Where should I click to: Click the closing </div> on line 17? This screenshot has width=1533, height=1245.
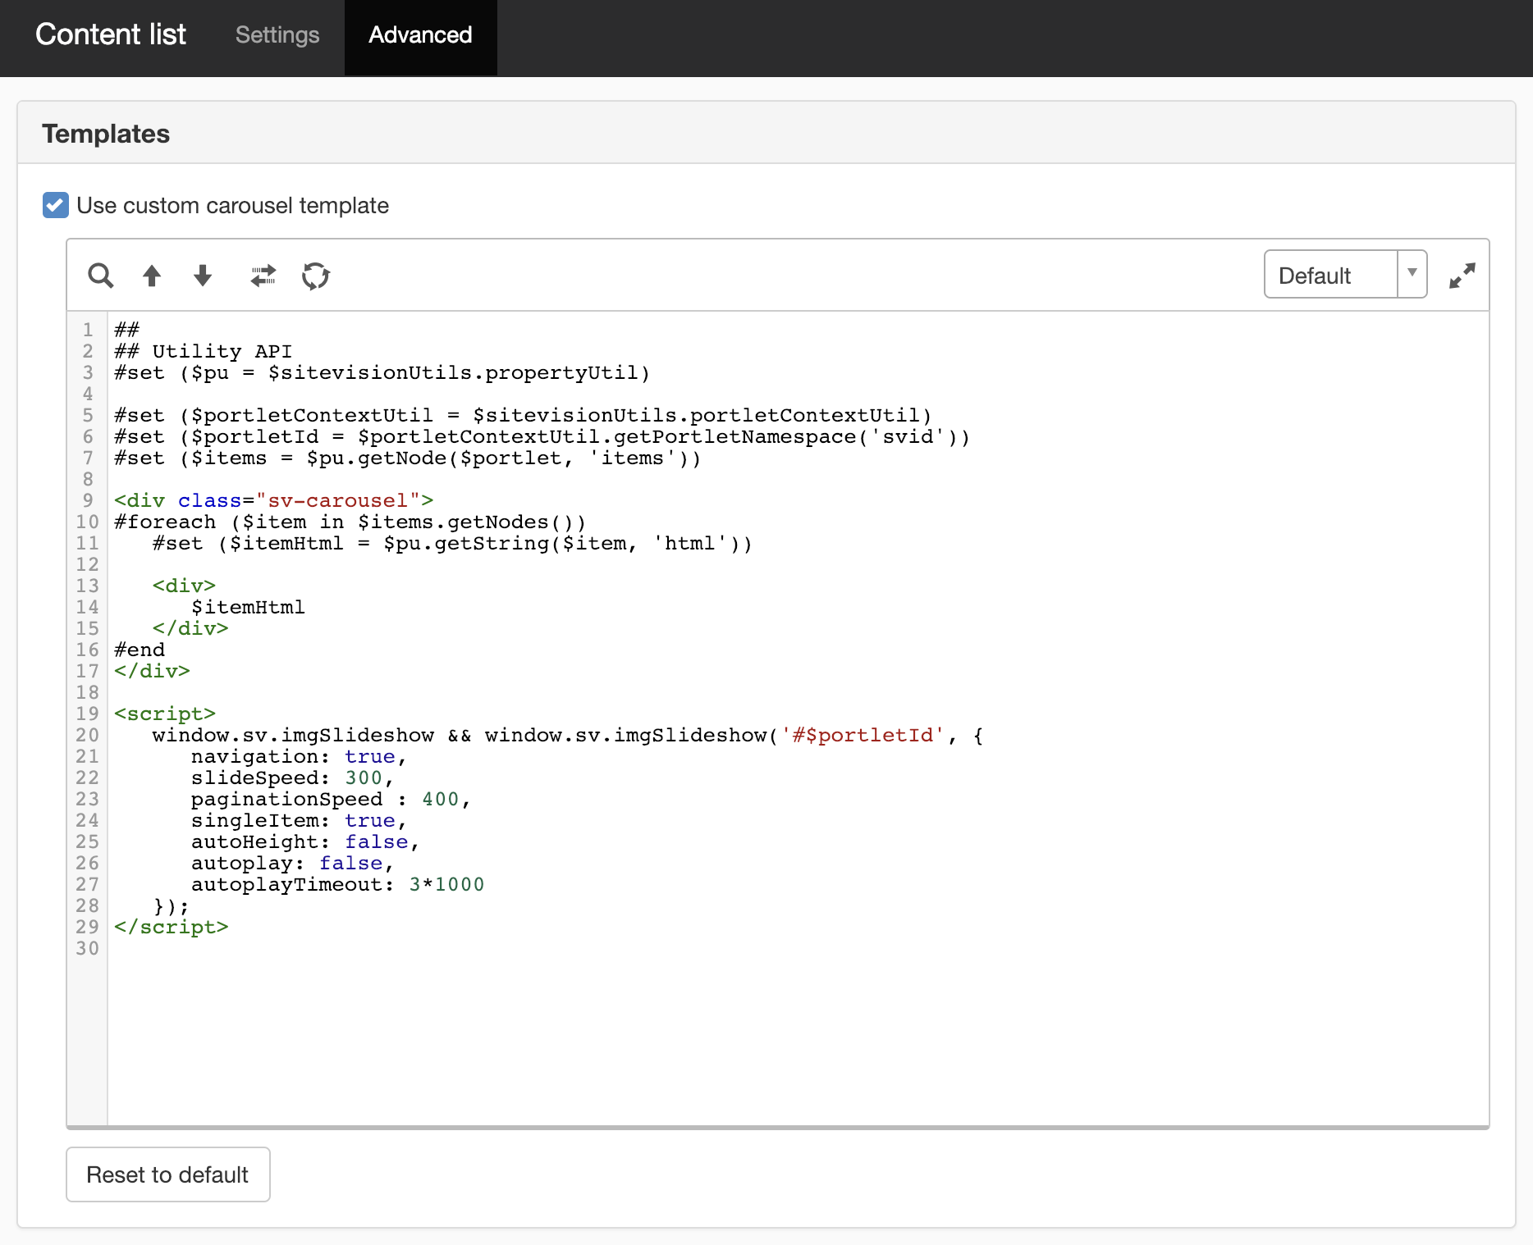tap(152, 671)
